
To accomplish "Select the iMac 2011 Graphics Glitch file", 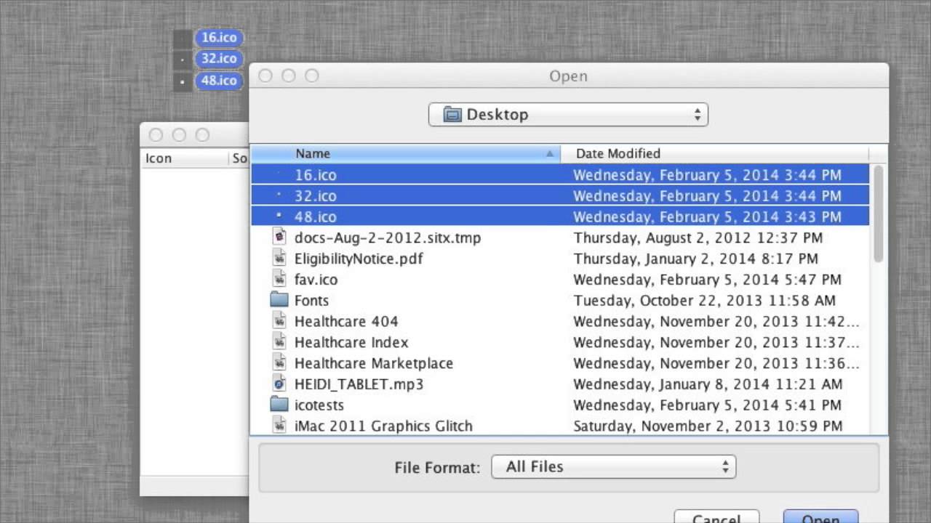I will click(384, 426).
